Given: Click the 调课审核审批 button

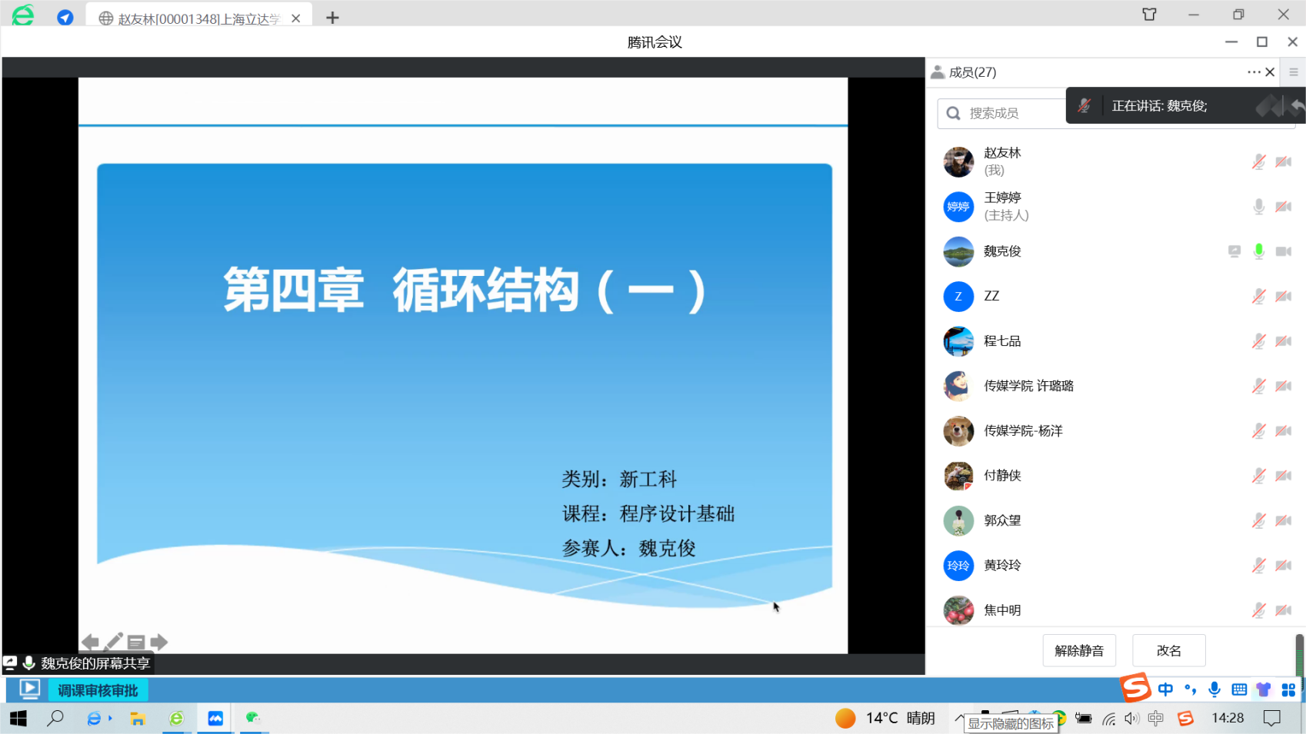Looking at the screenshot, I should [x=98, y=690].
